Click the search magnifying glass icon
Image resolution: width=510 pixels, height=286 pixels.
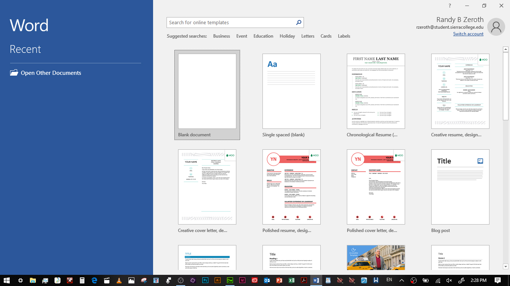coord(298,22)
